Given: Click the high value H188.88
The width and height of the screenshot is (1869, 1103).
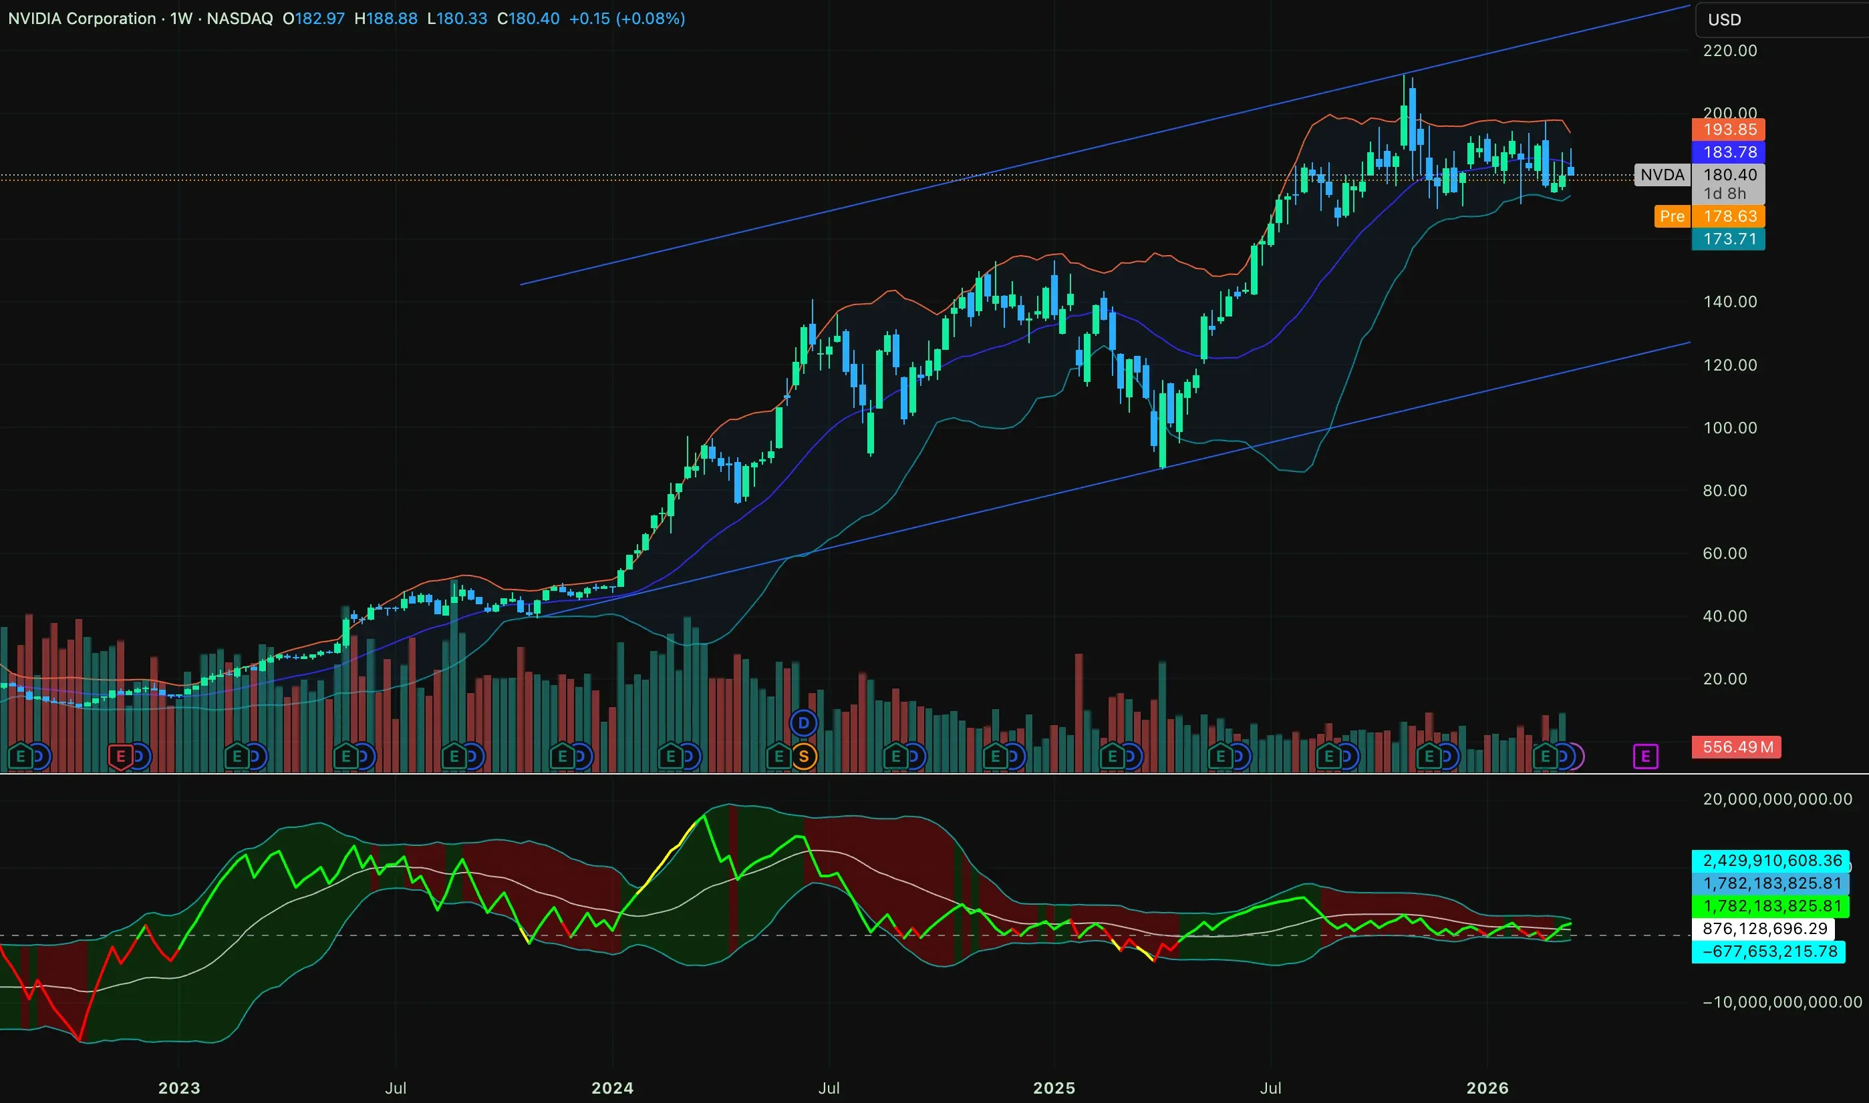Looking at the screenshot, I should coord(386,19).
